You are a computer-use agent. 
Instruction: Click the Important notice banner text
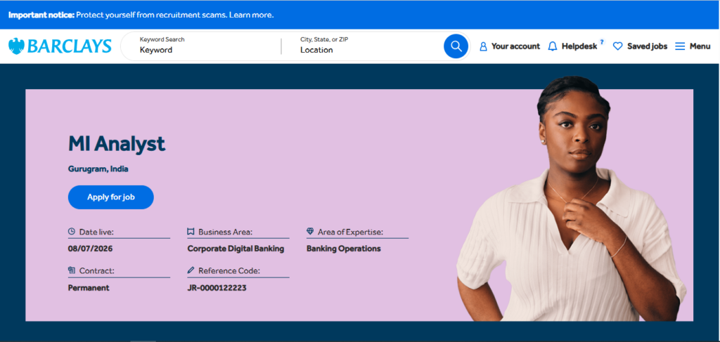click(141, 15)
